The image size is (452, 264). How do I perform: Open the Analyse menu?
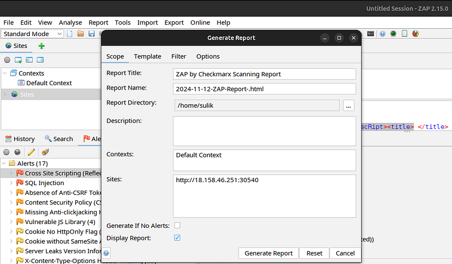(x=70, y=23)
